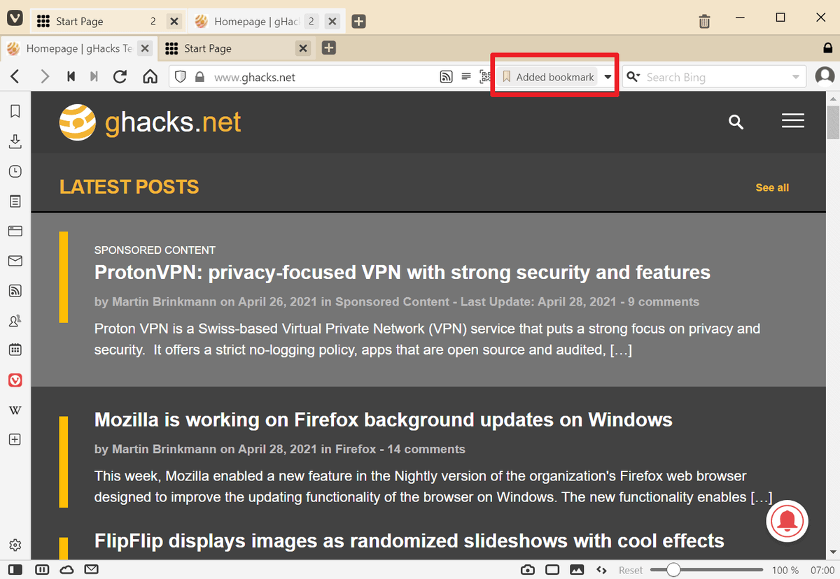The height and width of the screenshot is (579, 840).
Task: Add a new web panel
Action: click(x=15, y=440)
